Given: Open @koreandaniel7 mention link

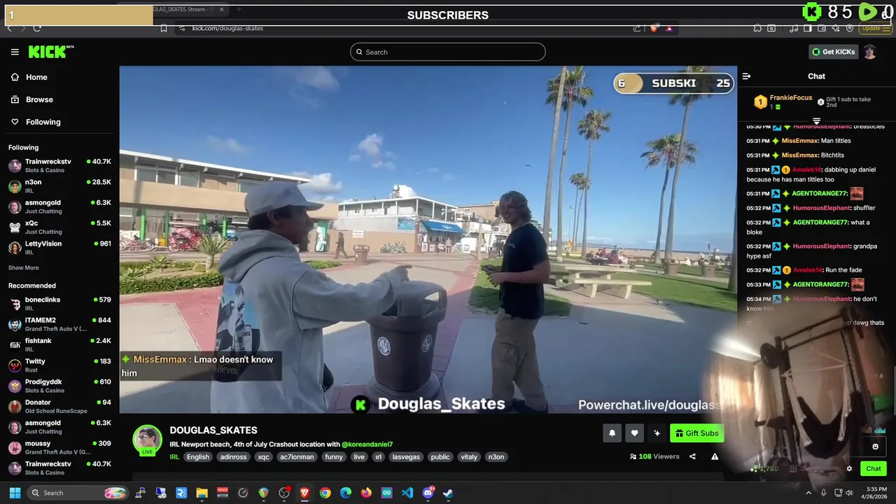Looking at the screenshot, I should click(367, 444).
